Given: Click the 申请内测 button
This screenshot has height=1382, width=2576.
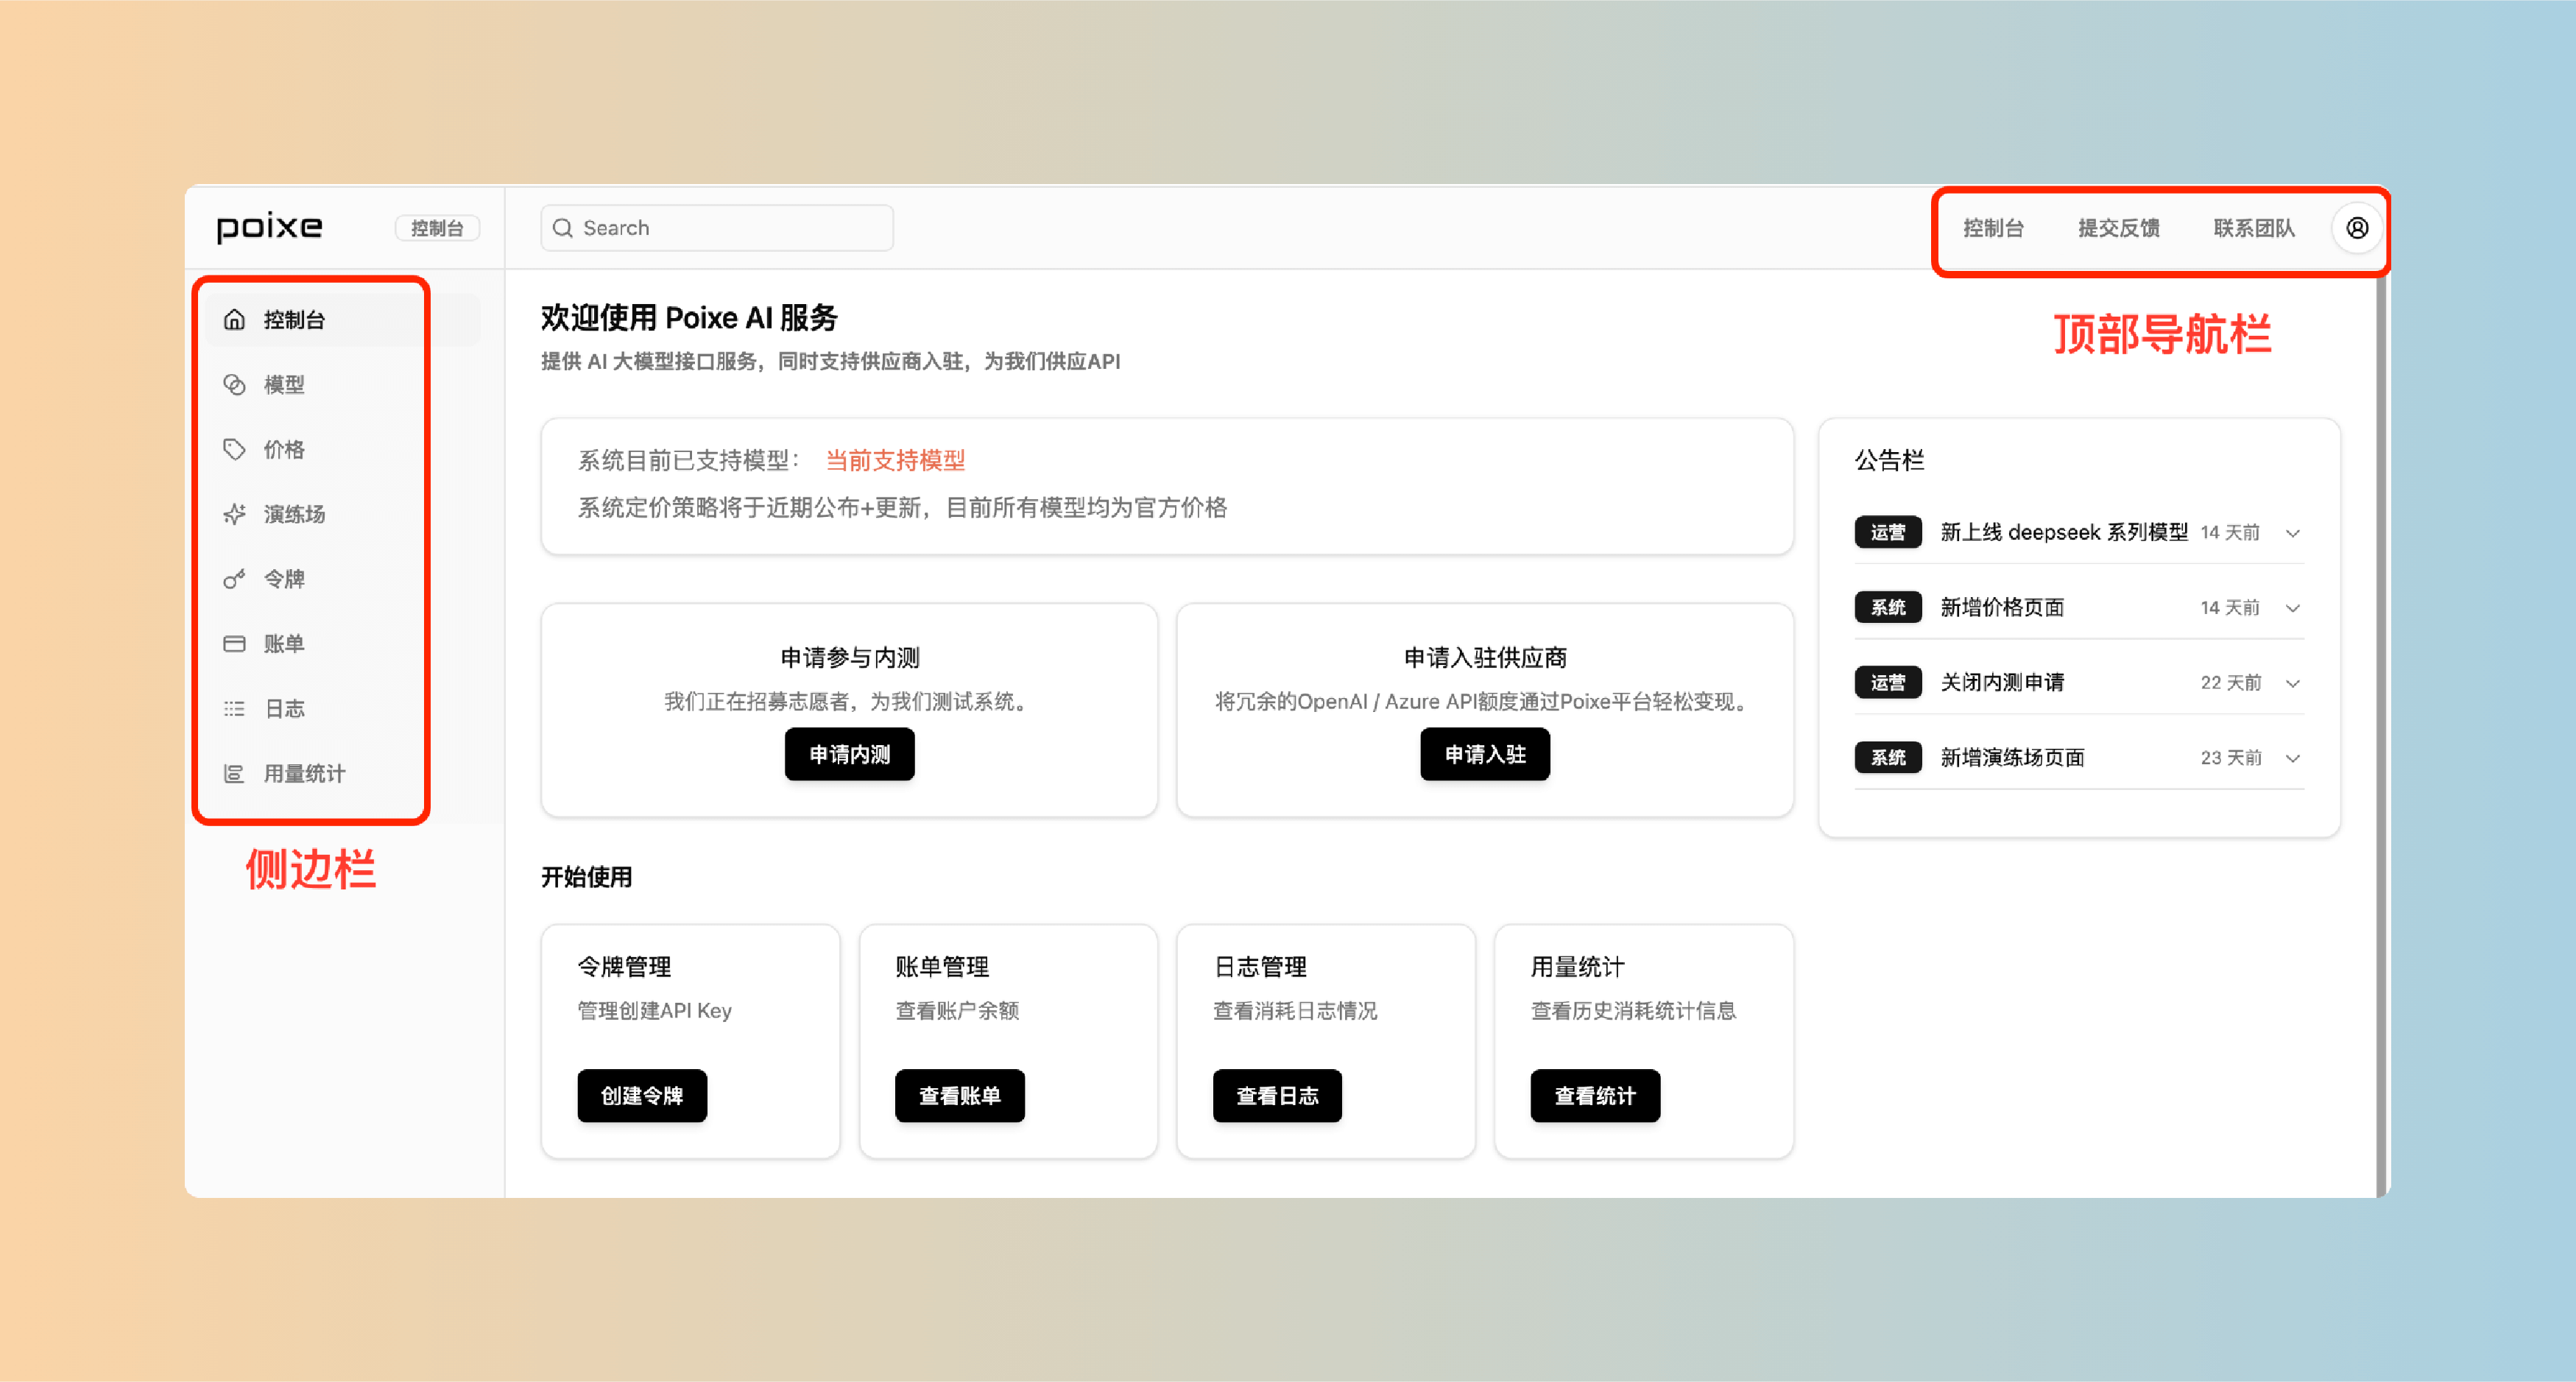Looking at the screenshot, I should [x=849, y=754].
